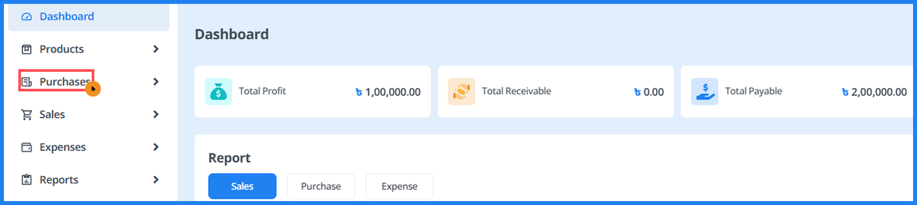Click the Total Receivable handshake icon
917x205 pixels.
[461, 91]
